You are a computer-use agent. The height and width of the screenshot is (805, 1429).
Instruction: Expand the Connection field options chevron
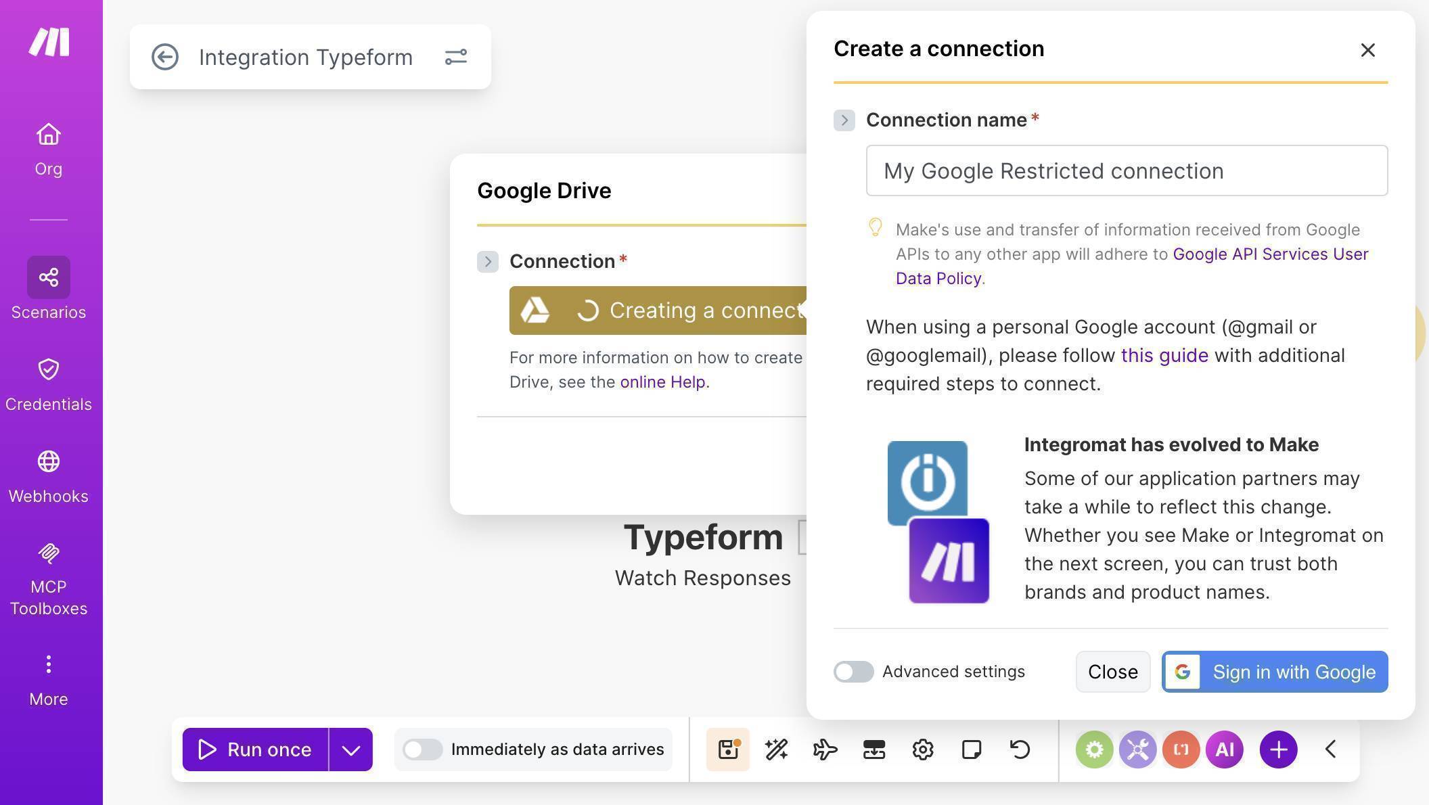click(x=487, y=262)
